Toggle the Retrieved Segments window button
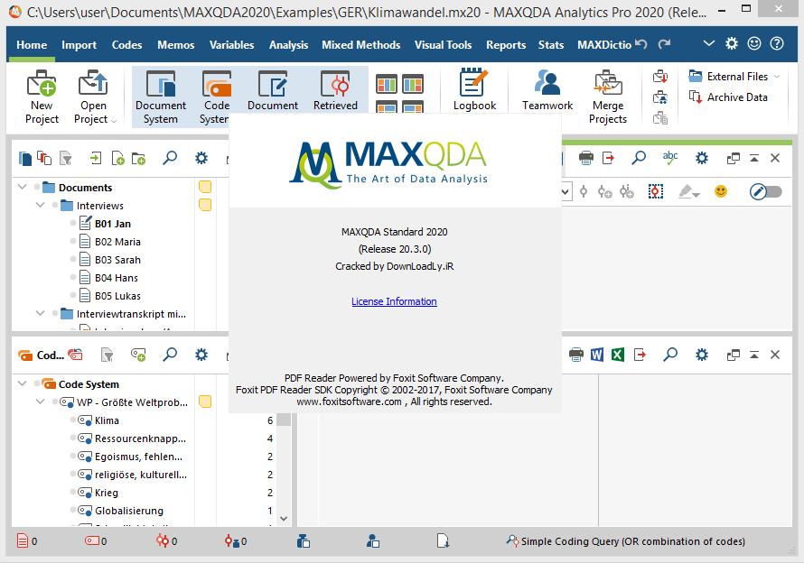The height and width of the screenshot is (563, 804). click(x=335, y=91)
